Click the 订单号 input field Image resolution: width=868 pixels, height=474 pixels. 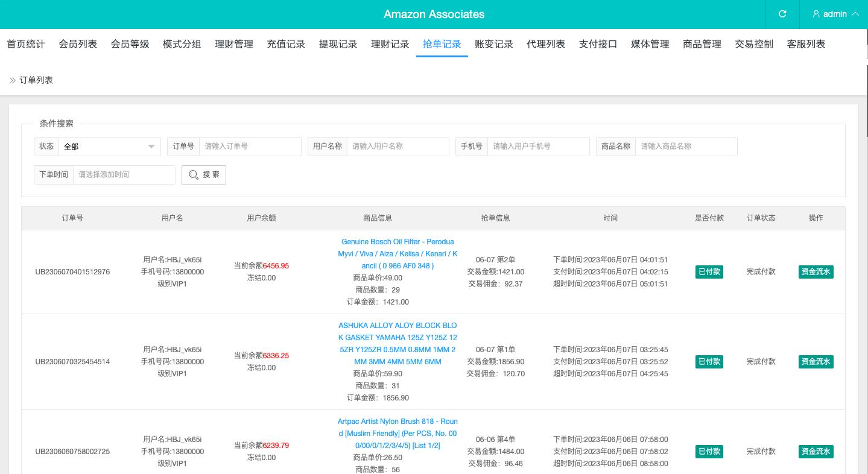(x=250, y=147)
